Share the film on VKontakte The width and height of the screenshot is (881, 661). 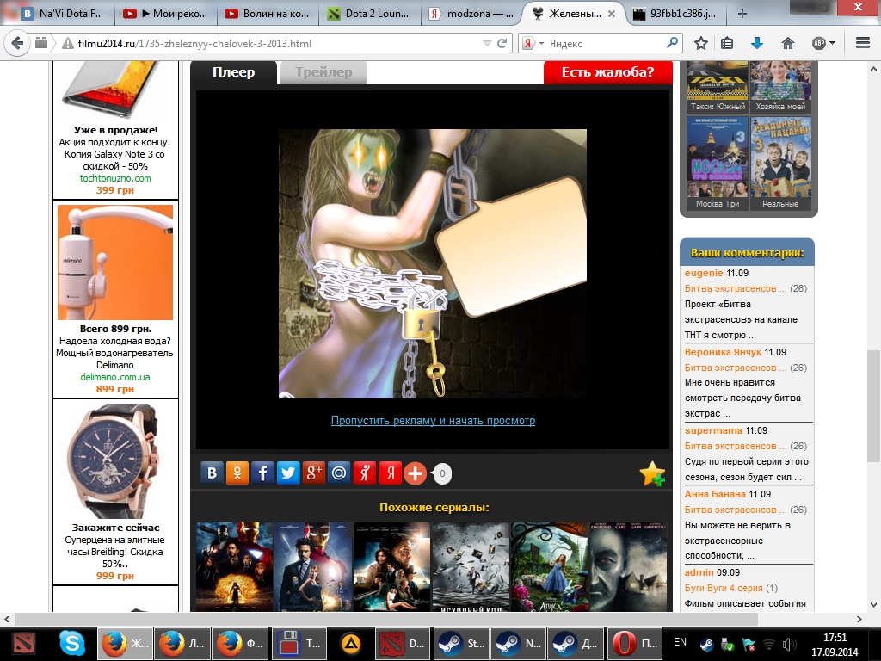coord(212,473)
